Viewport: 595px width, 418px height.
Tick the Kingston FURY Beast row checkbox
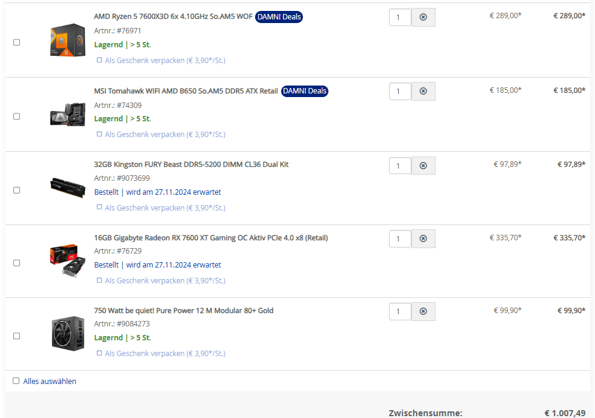click(17, 190)
